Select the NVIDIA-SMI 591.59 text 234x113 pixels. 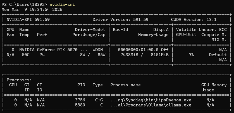(28, 20)
